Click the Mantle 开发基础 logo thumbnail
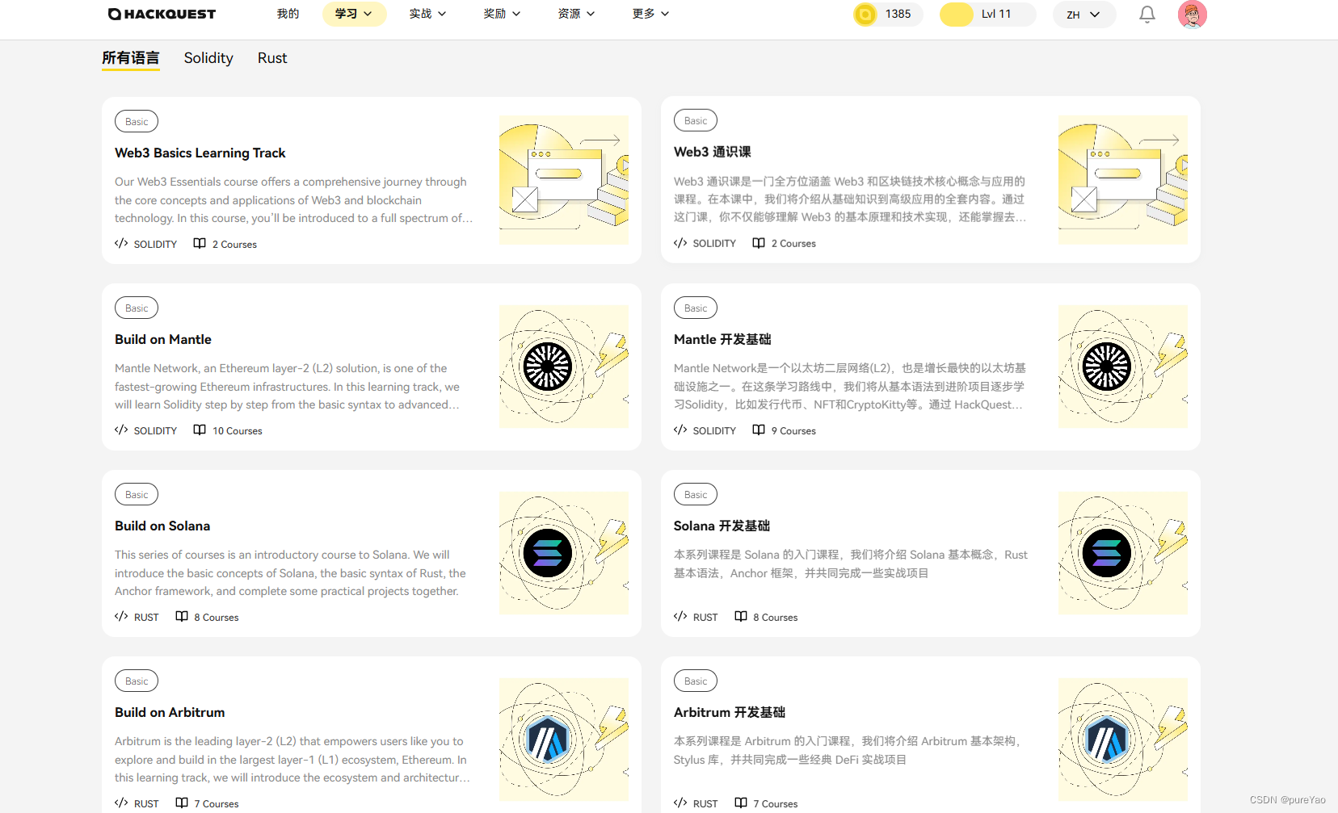Image resolution: width=1338 pixels, height=813 pixels. click(1123, 367)
